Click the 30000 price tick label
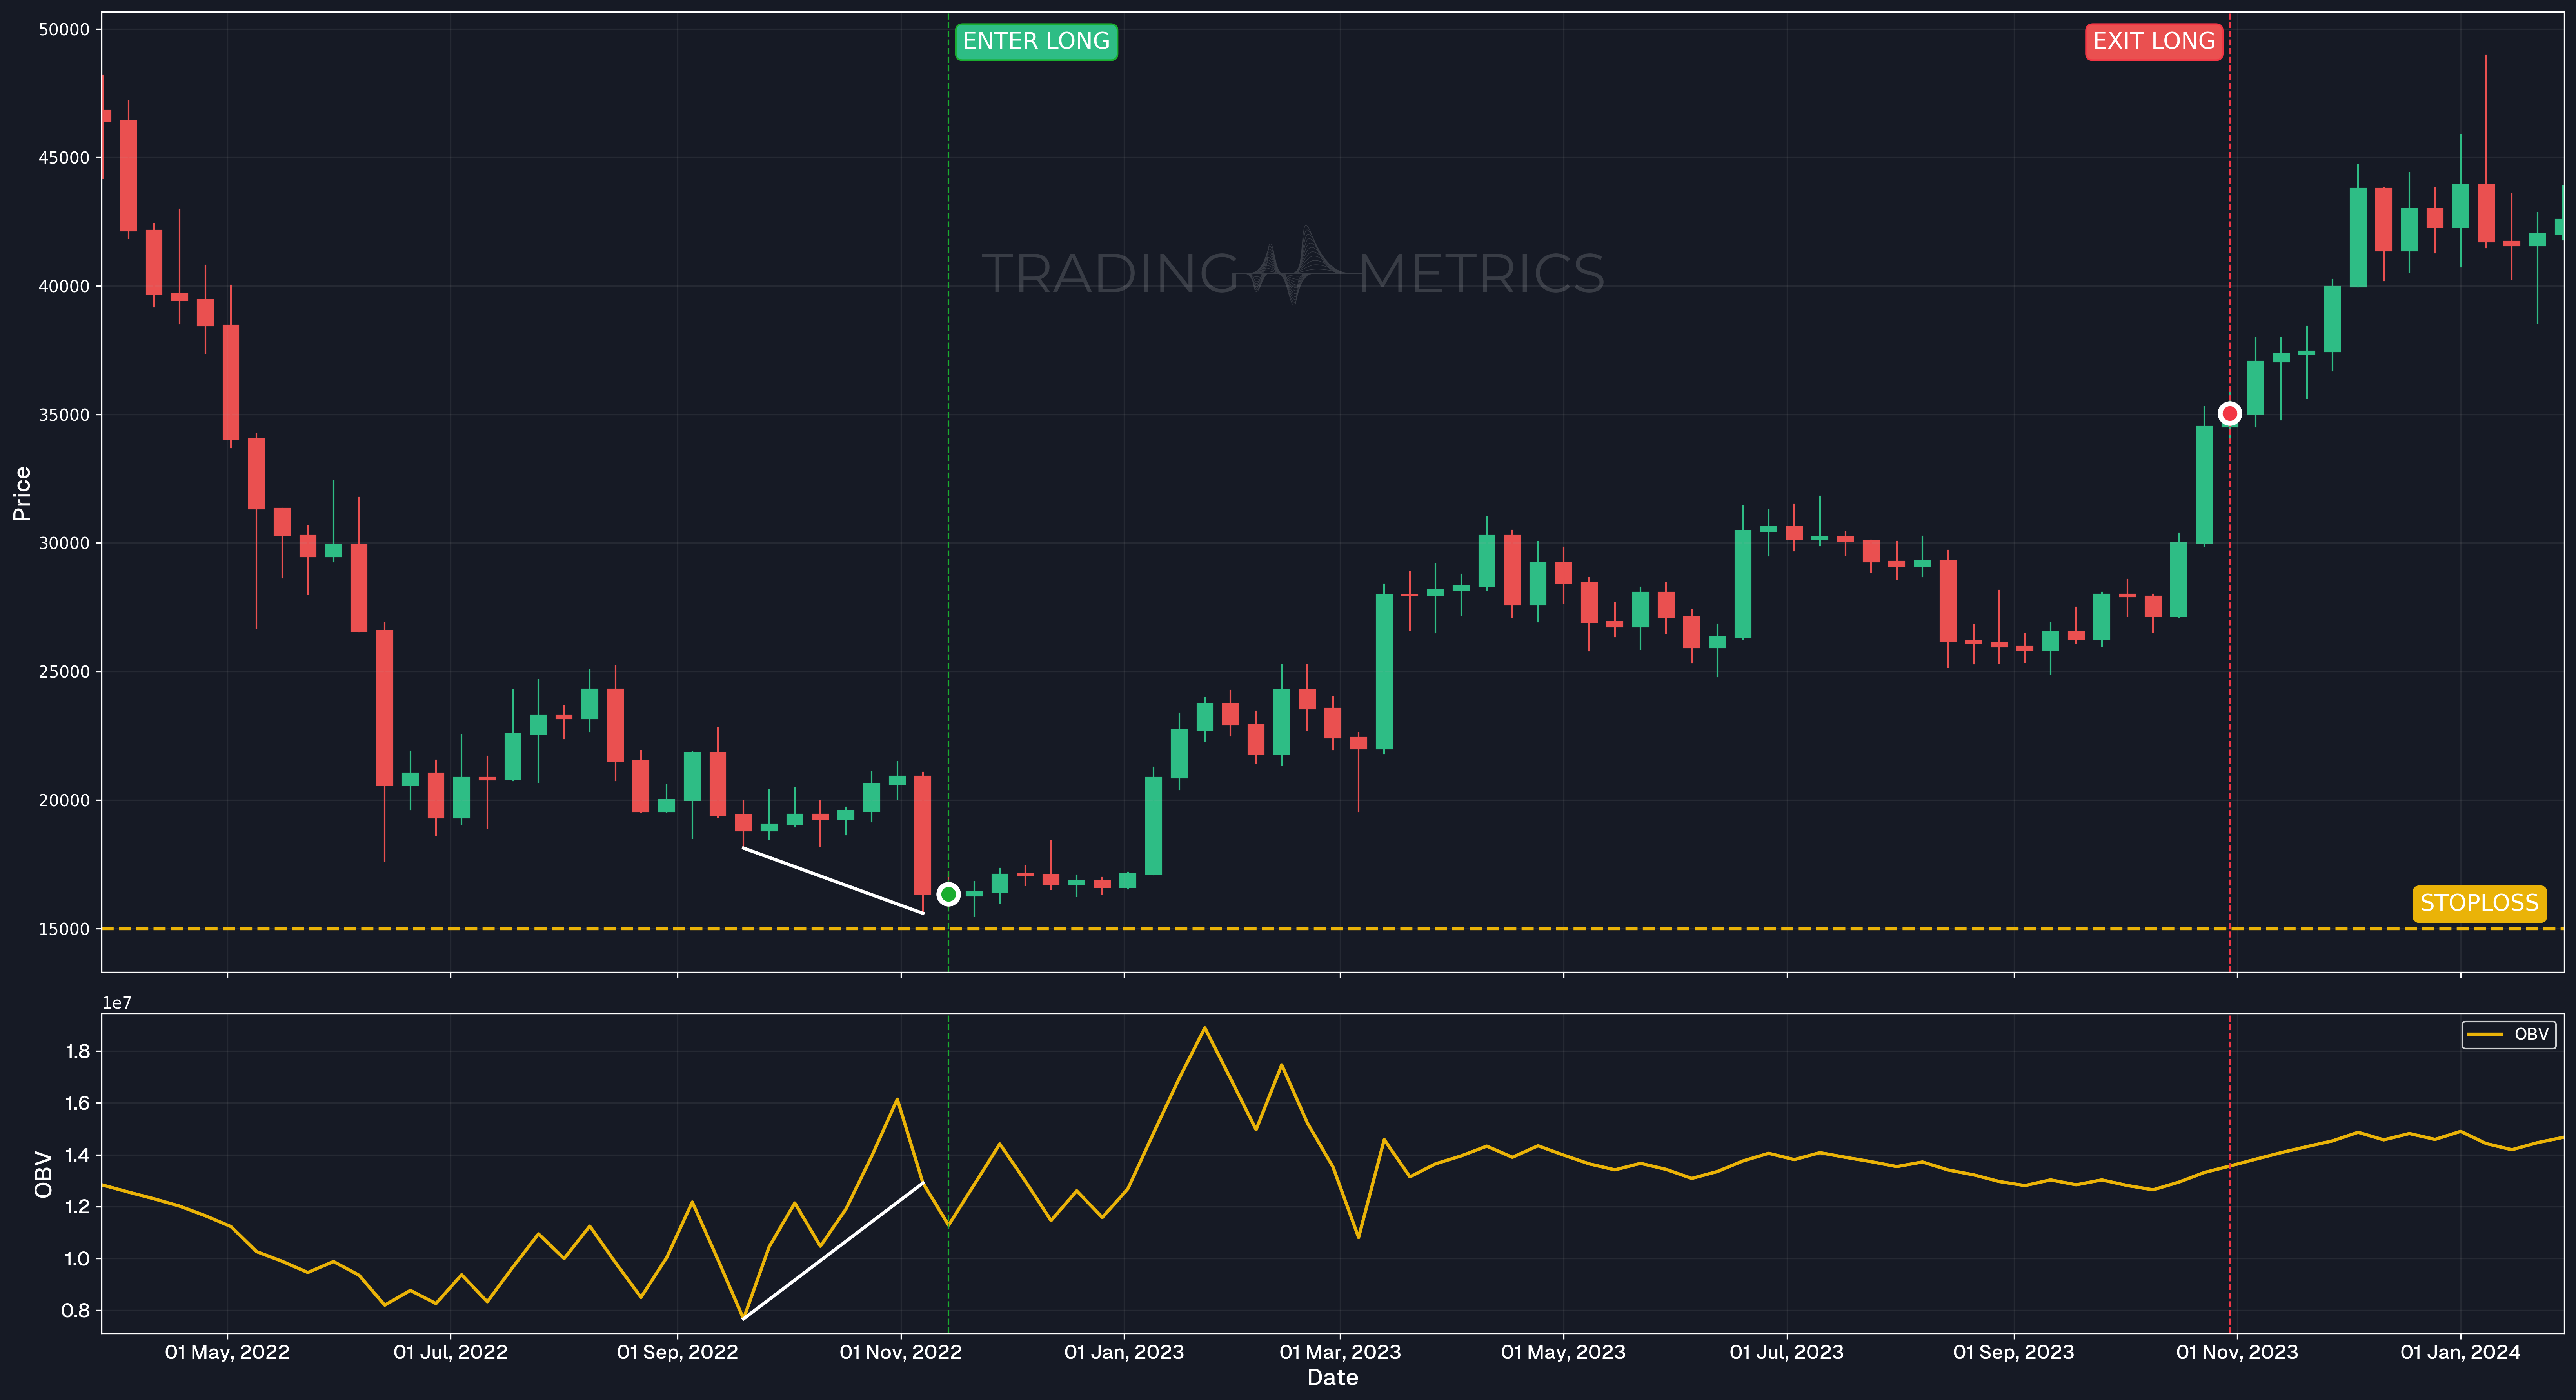Screen dimensions: 2576x1400 tap(64, 543)
